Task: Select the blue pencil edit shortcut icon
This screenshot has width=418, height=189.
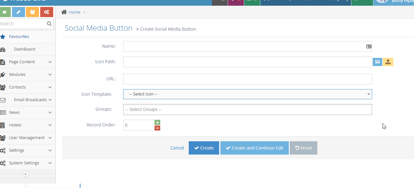Action: coord(18,12)
